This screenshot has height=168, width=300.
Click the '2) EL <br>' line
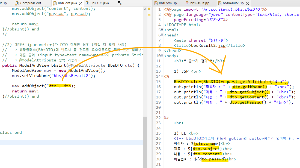pyautogui.click(x=186, y=133)
